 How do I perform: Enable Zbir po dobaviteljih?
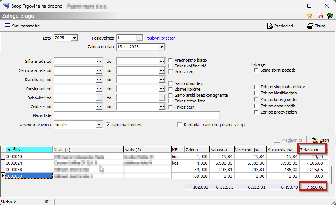[256, 106]
